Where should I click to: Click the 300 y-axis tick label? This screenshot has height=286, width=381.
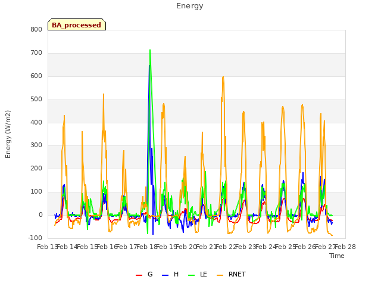[36, 145]
